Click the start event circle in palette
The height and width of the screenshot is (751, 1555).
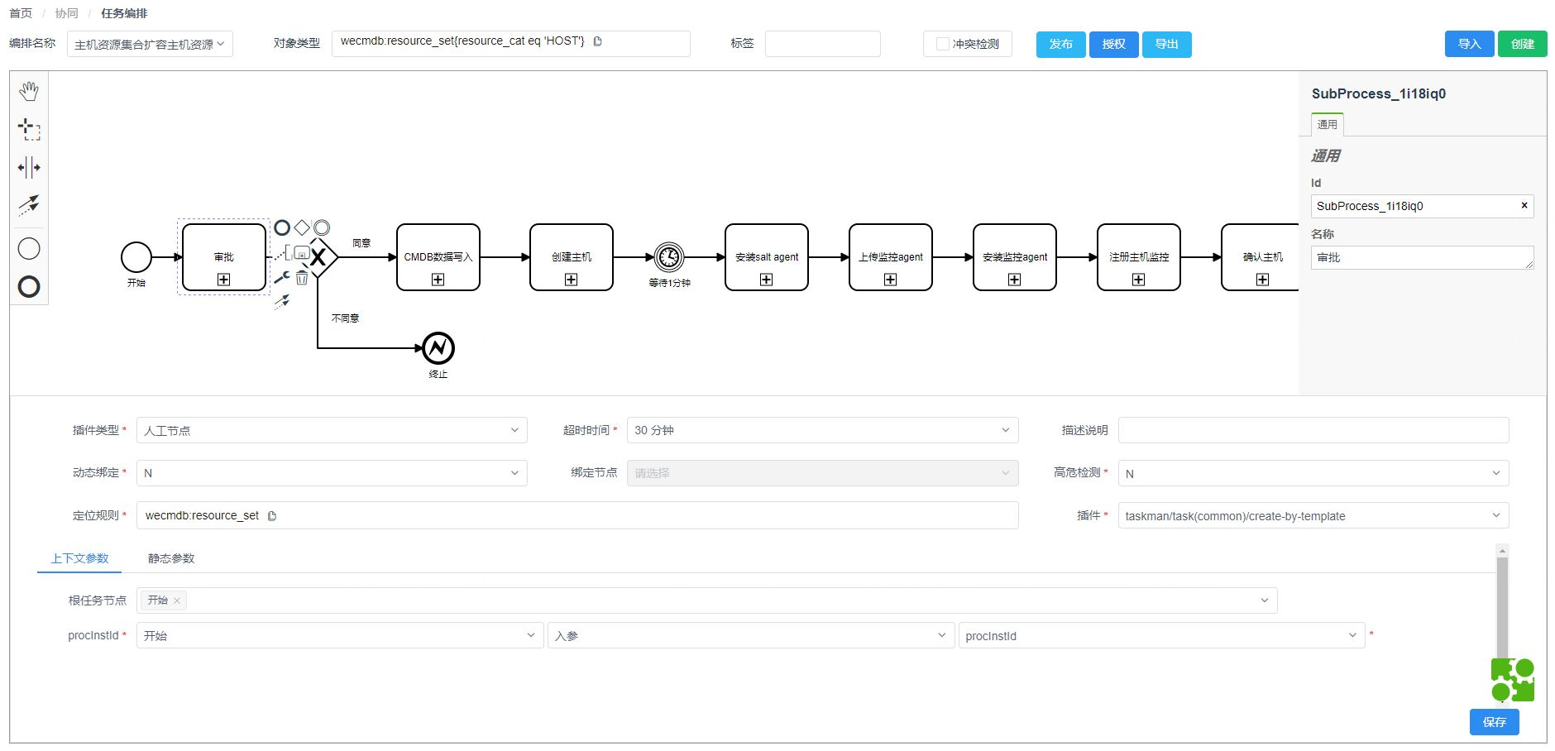pos(29,248)
